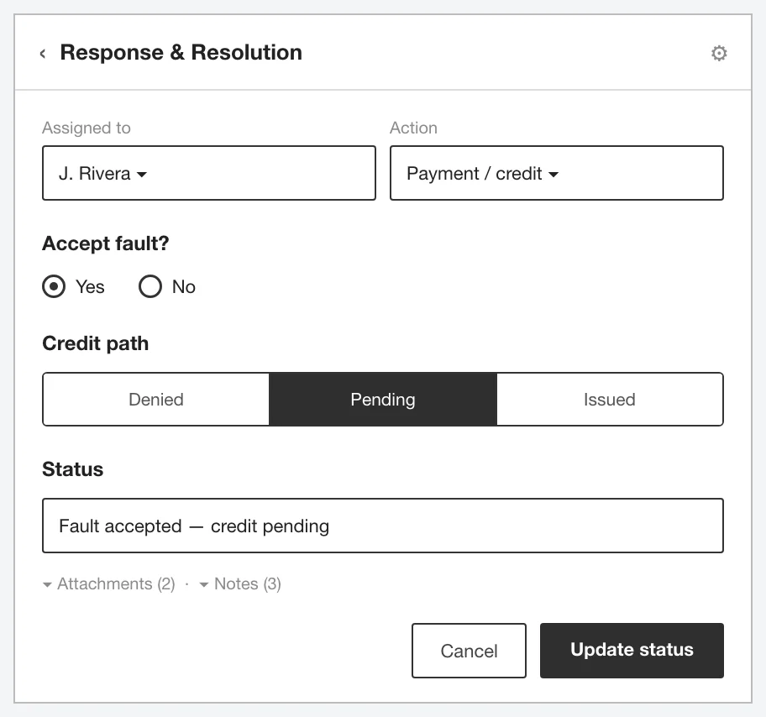Click the 'No' label for Accept fault

click(184, 286)
